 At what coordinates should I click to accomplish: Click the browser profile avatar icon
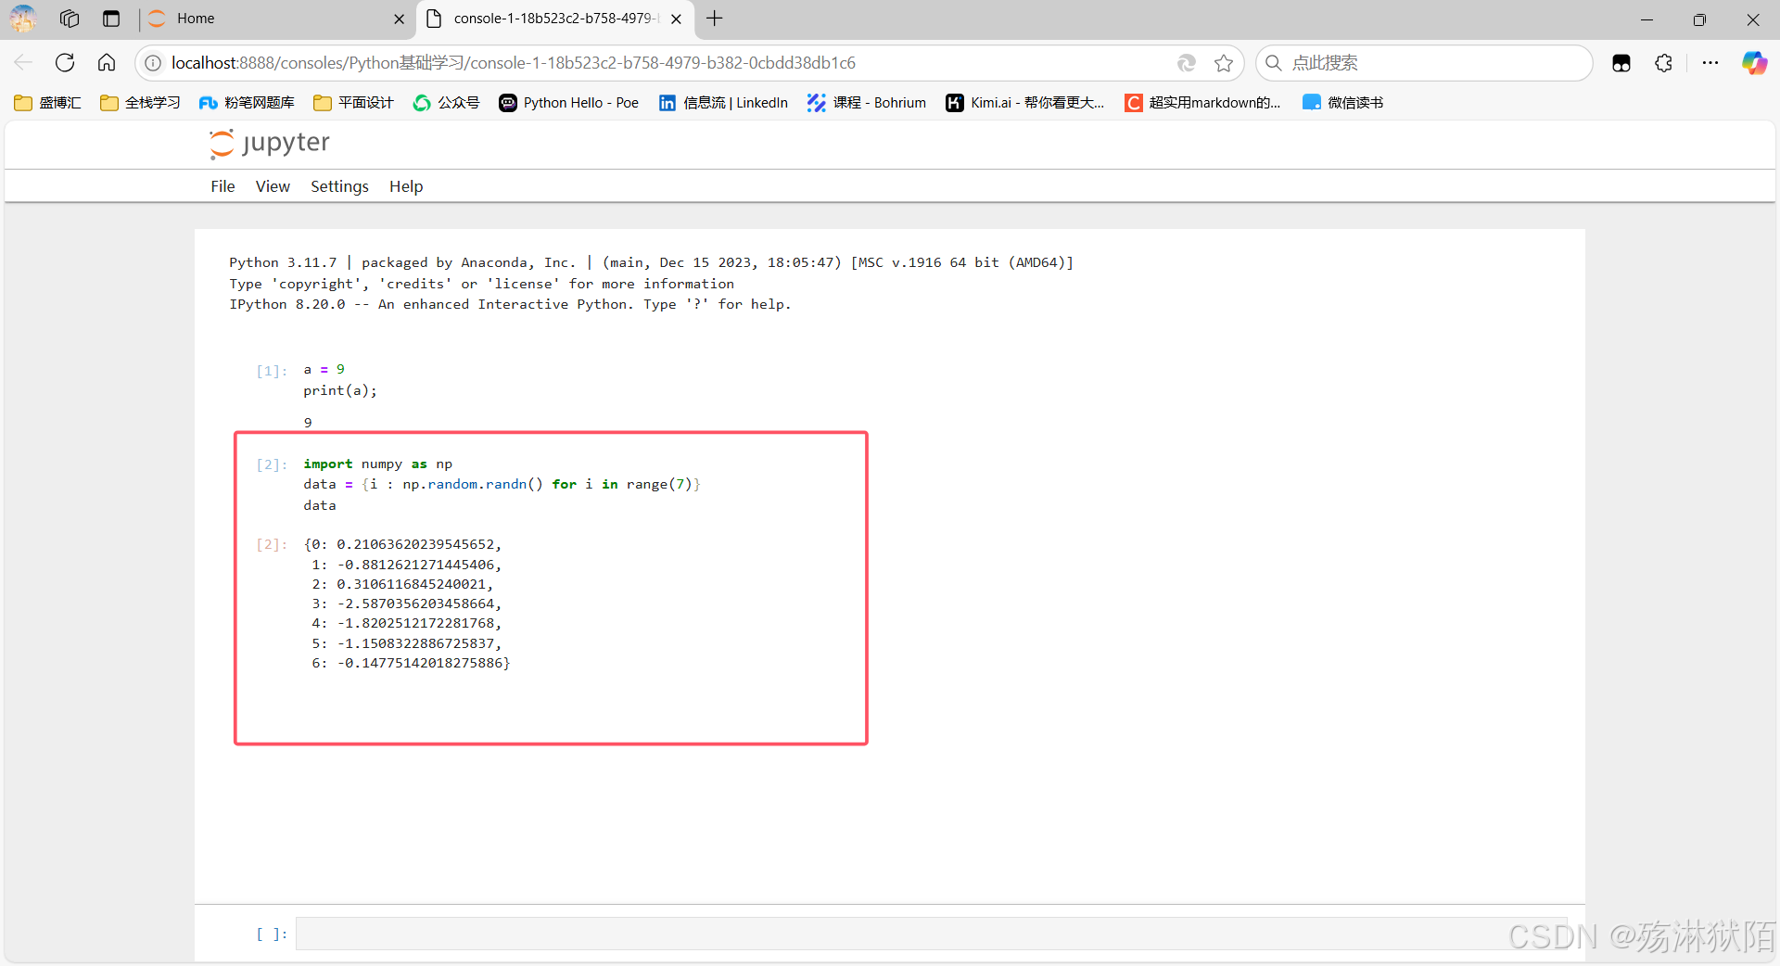pos(23,19)
